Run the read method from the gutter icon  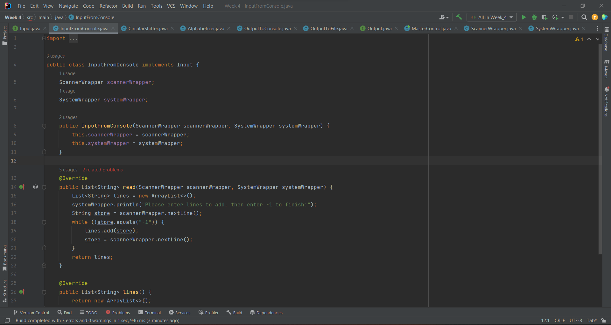pyautogui.click(x=22, y=187)
